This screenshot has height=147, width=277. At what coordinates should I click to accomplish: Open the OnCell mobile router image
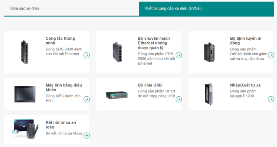point(209,52)
